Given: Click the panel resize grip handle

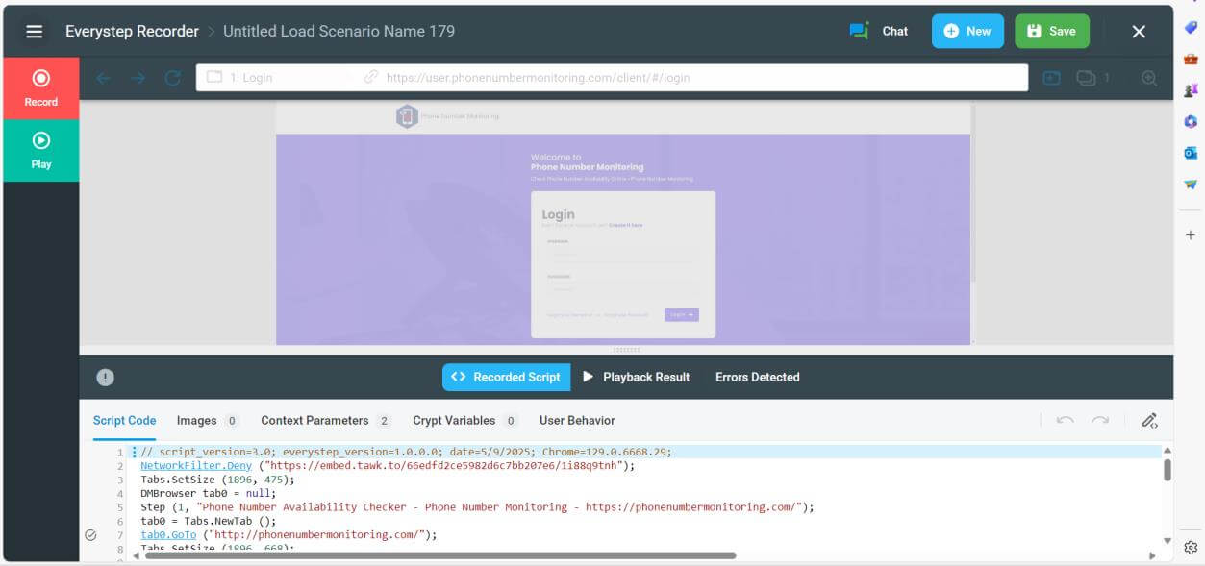Looking at the screenshot, I should (626, 350).
